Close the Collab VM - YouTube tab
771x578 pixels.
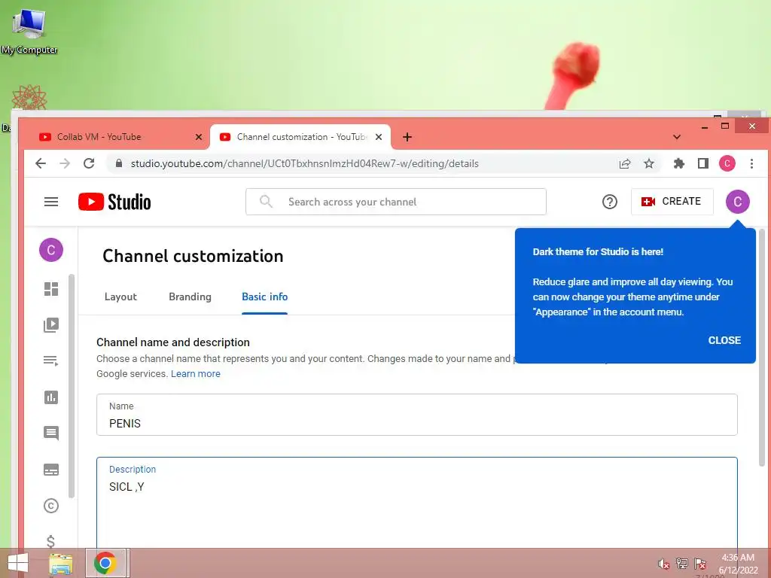[199, 137]
